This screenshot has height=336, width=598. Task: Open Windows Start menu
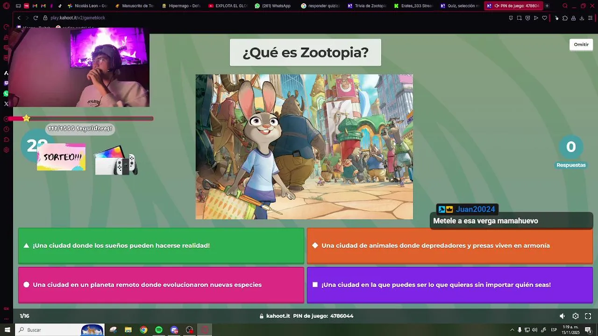pyautogui.click(x=7, y=330)
